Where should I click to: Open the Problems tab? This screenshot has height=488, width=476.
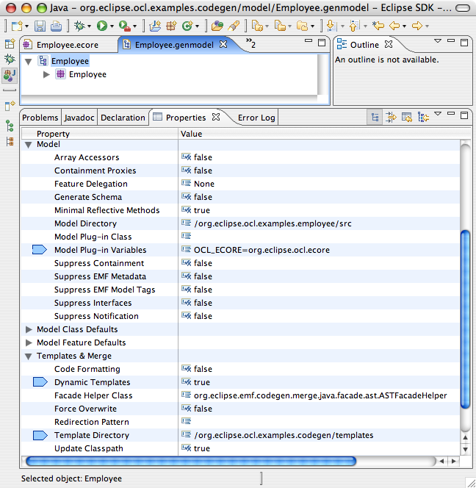(40, 118)
